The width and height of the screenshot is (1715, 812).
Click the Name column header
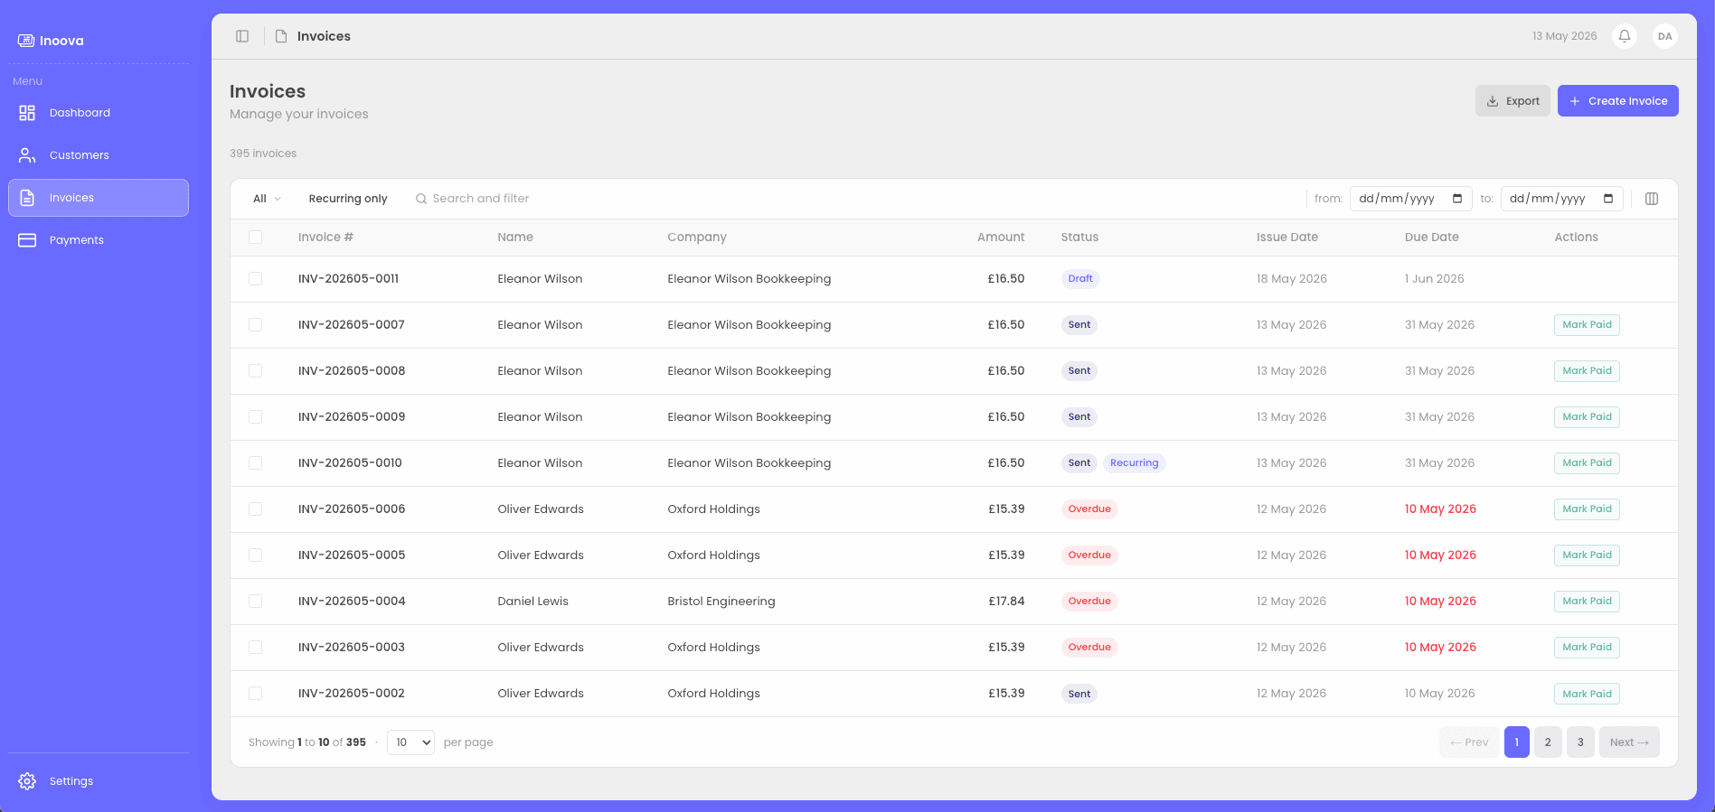coord(515,238)
